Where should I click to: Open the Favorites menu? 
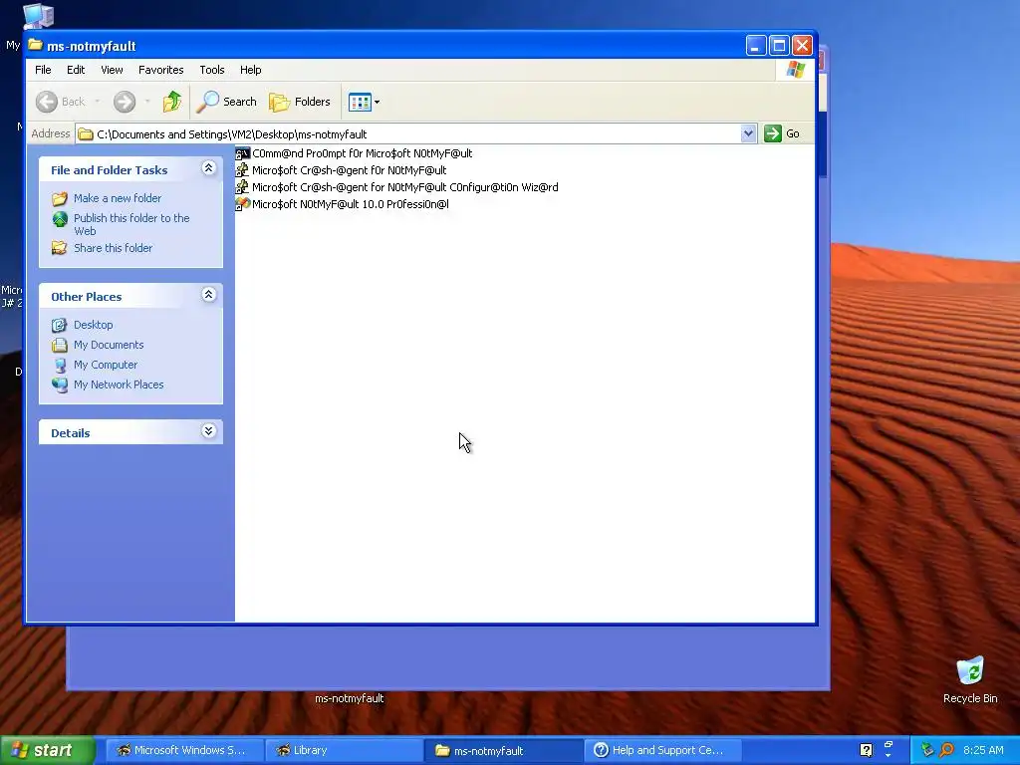pyautogui.click(x=160, y=70)
